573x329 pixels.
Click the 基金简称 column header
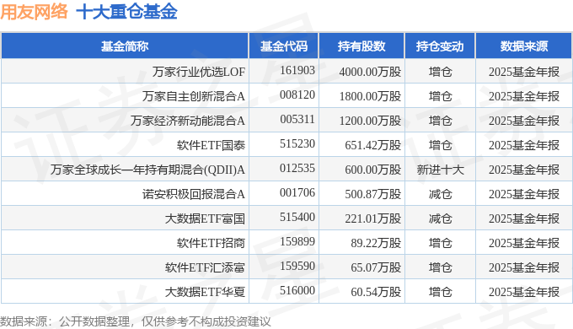125,46
